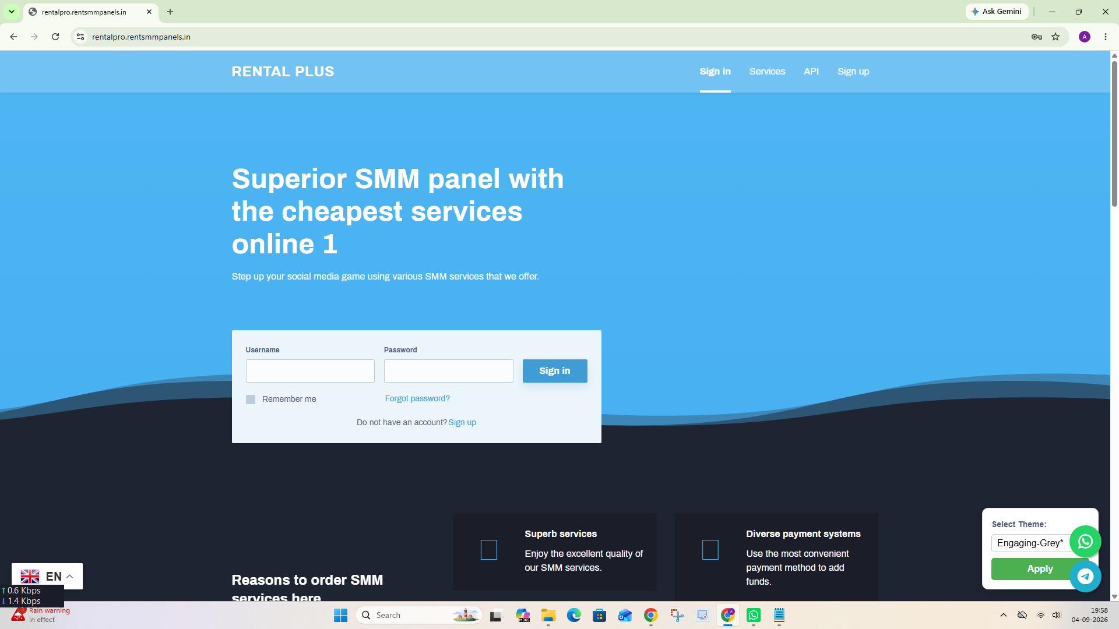The width and height of the screenshot is (1119, 629).
Task: Click the blue Sign in button
Action: (x=555, y=371)
